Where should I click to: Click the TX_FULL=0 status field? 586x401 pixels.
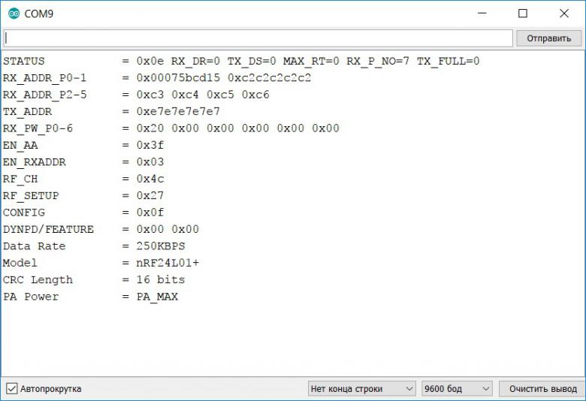(448, 61)
